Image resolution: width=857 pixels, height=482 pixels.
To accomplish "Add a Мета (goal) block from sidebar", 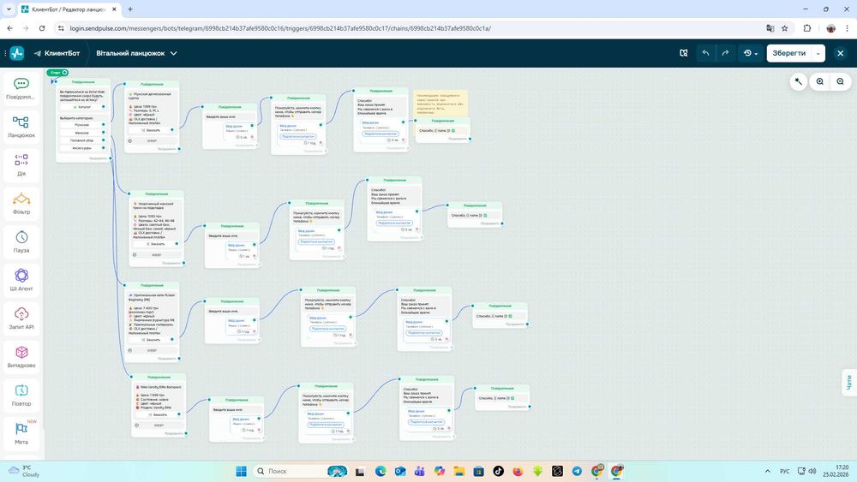I will (x=21, y=433).
